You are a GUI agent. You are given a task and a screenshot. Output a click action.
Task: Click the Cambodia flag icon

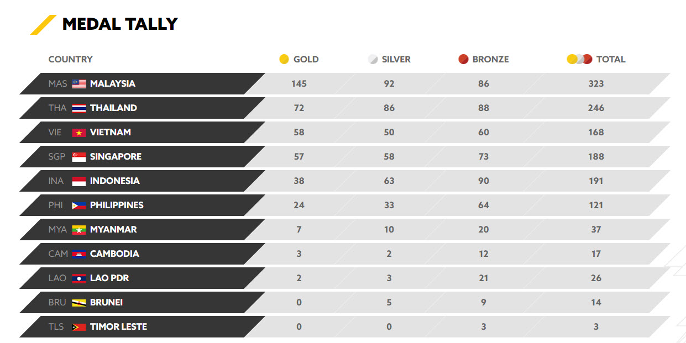(x=79, y=254)
